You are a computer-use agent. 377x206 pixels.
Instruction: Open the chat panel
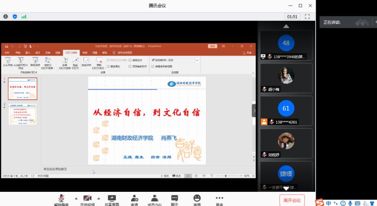pos(174,198)
